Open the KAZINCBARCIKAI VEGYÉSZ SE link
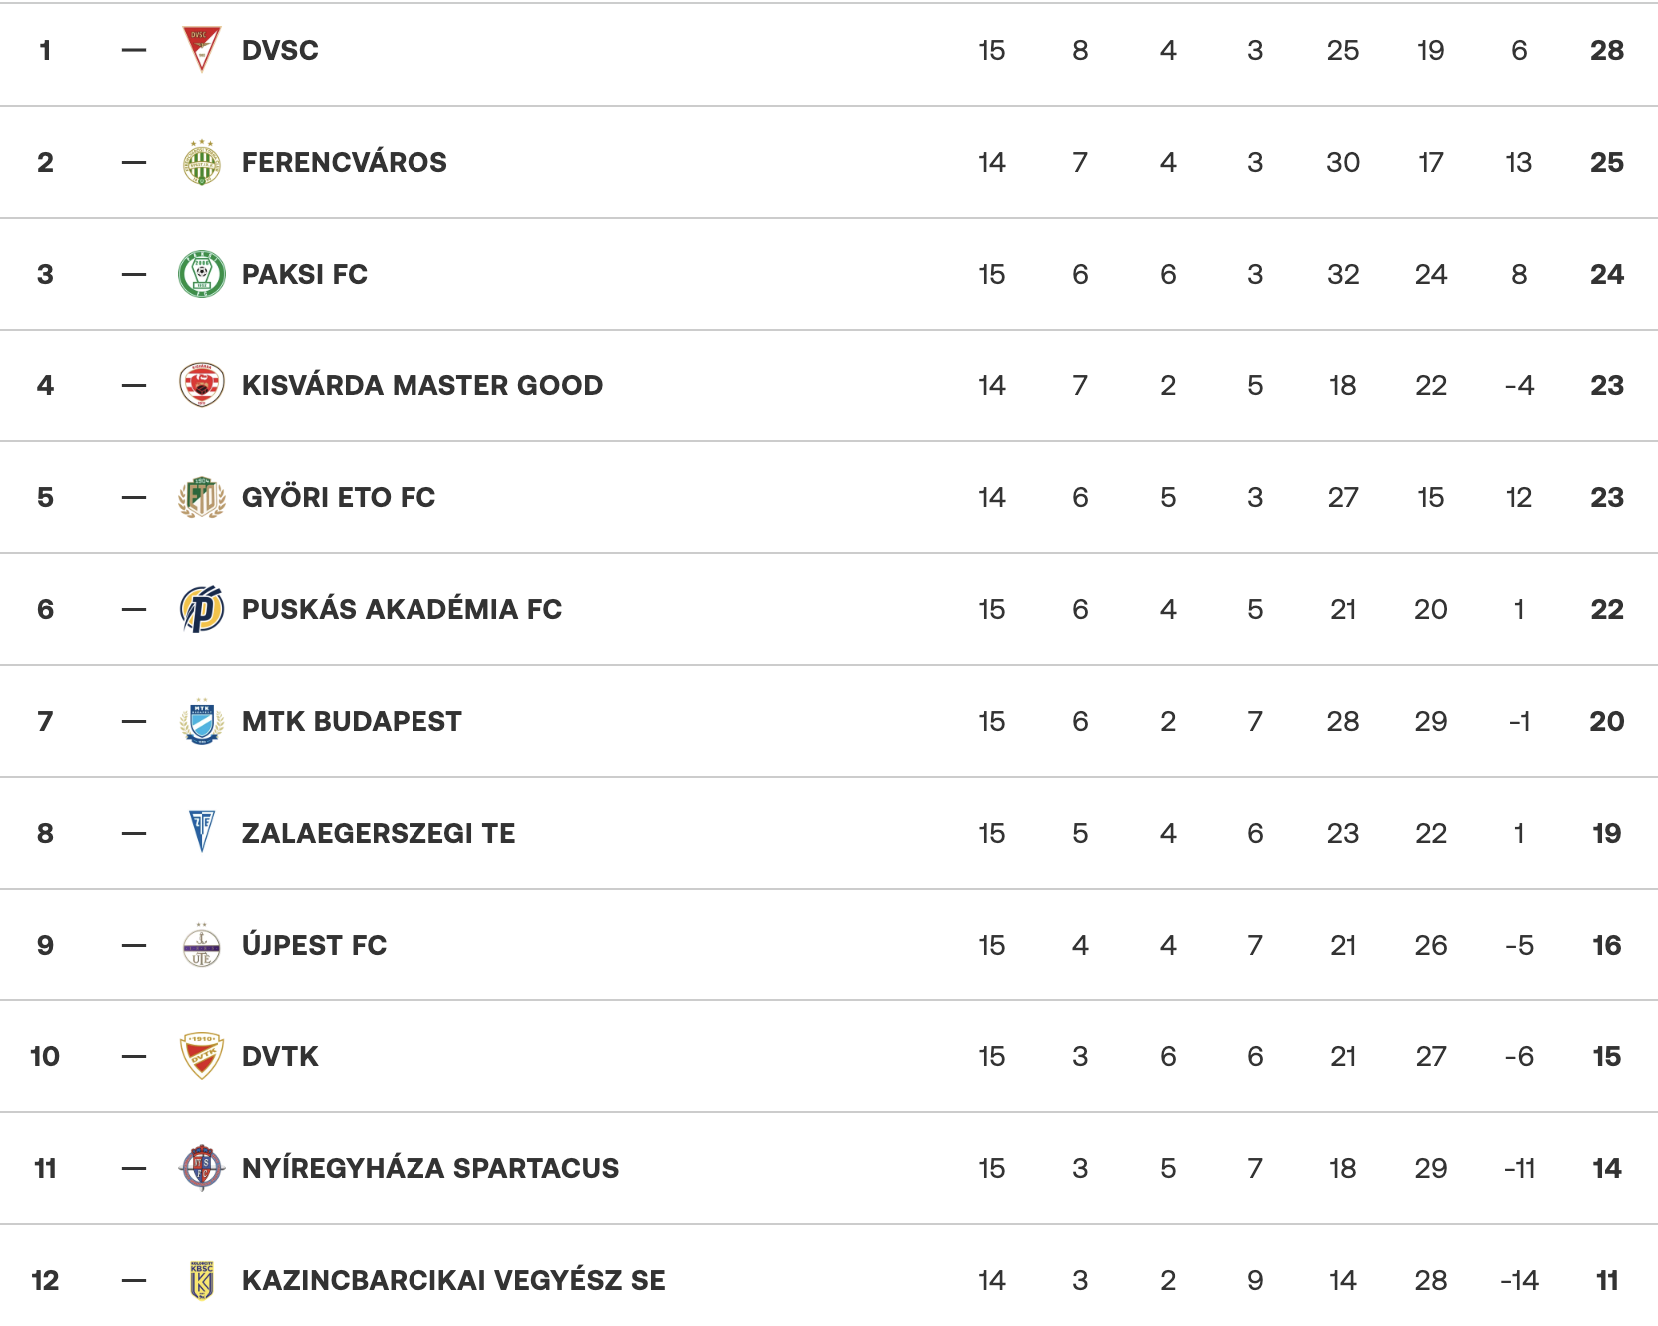This screenshot has height=1326, width=1658. (x=452, y=1280)
